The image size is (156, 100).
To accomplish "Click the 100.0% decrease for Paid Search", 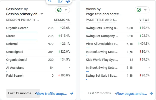I will 64,75.
